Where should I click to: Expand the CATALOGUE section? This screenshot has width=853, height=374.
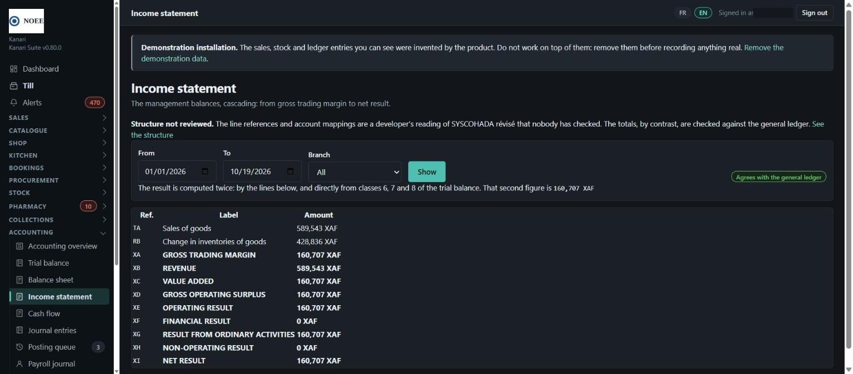(x=58, y=130)
